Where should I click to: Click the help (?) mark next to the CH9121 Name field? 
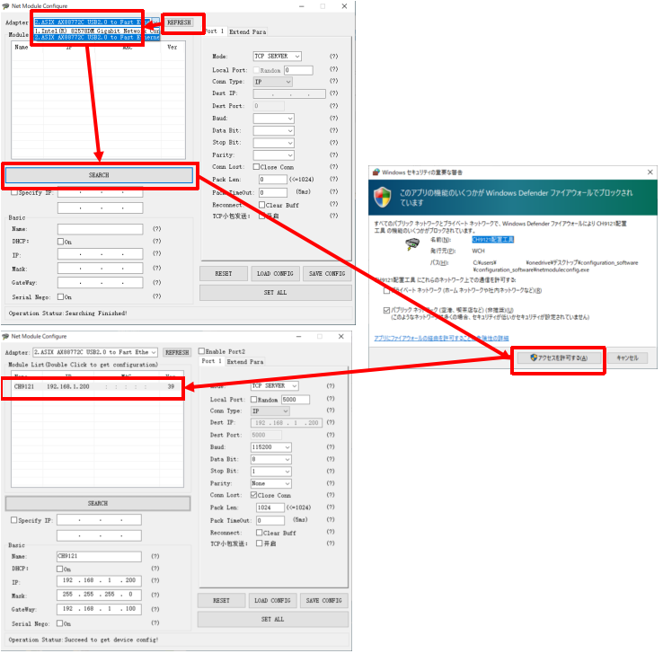156,556
